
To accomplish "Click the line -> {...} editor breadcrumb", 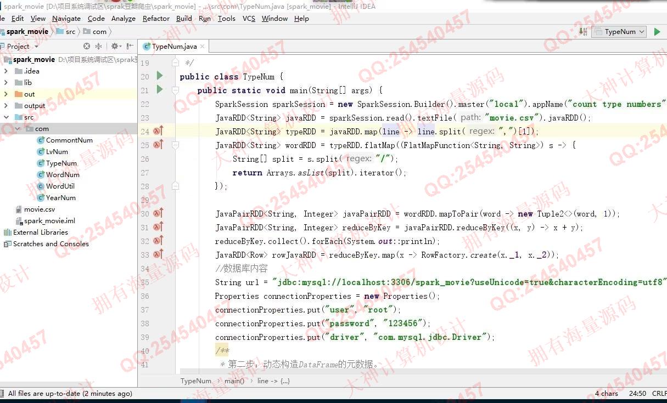I will [x=273, y=381].
